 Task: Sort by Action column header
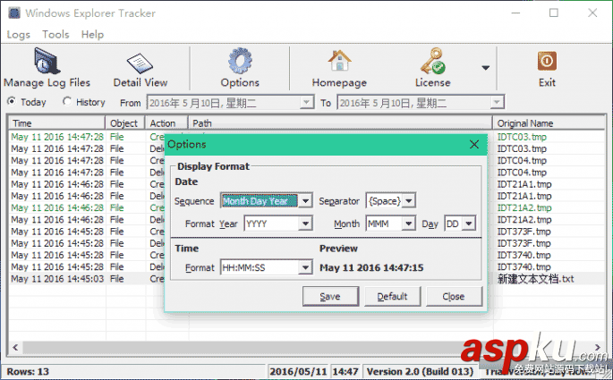(x=166, y=123)
